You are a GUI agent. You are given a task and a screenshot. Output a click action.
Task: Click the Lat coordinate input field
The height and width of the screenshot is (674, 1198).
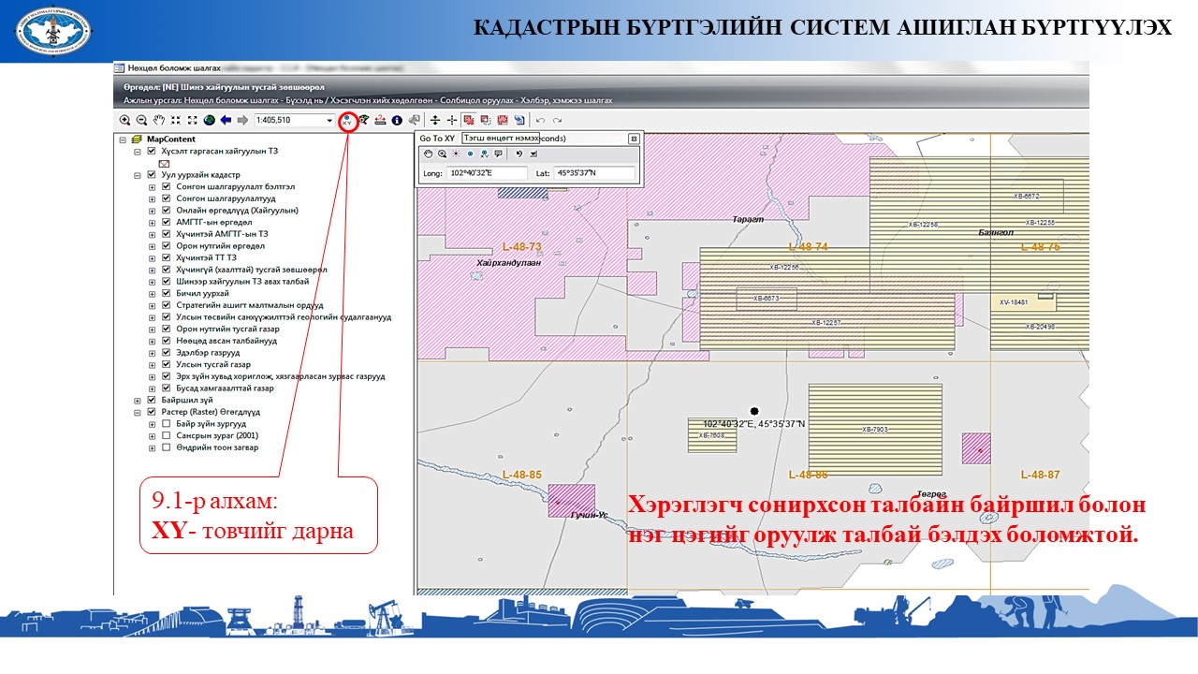click(x=593, y=173)
